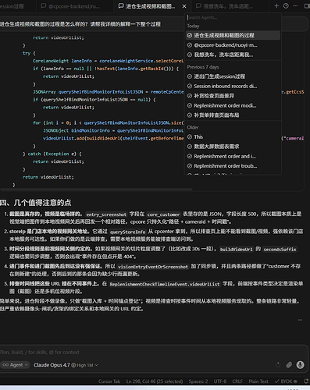
Task: Click inline code core_customer
Action: point(163,214)
